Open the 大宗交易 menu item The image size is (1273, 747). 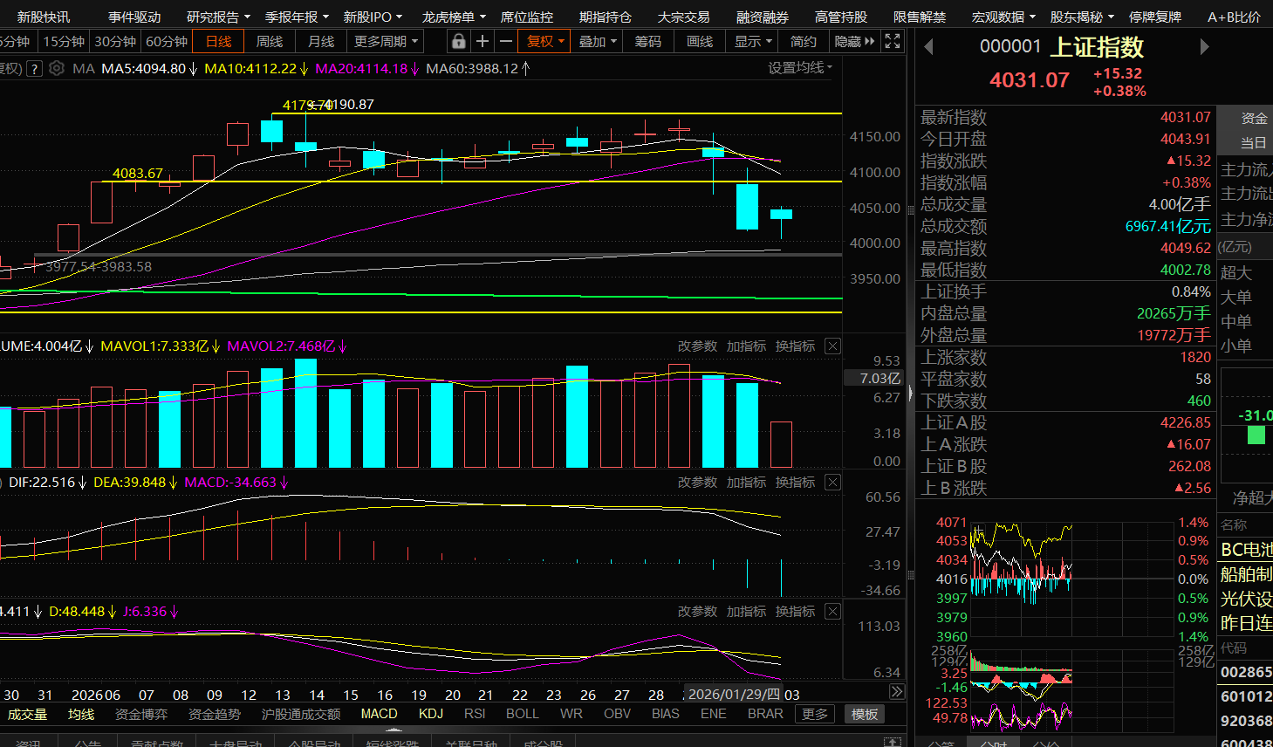tap(684, 17)
